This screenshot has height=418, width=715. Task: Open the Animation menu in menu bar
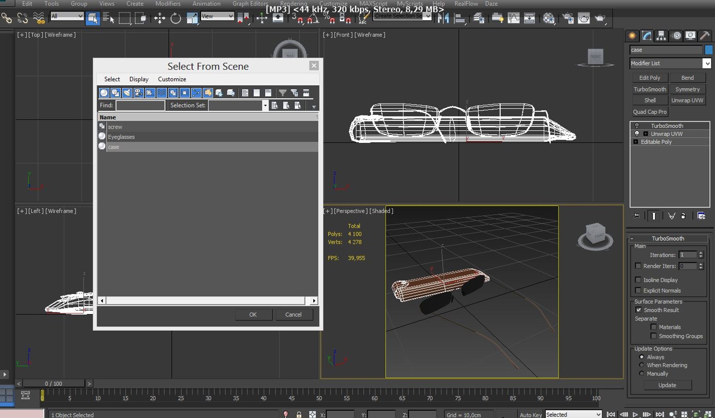206,3
